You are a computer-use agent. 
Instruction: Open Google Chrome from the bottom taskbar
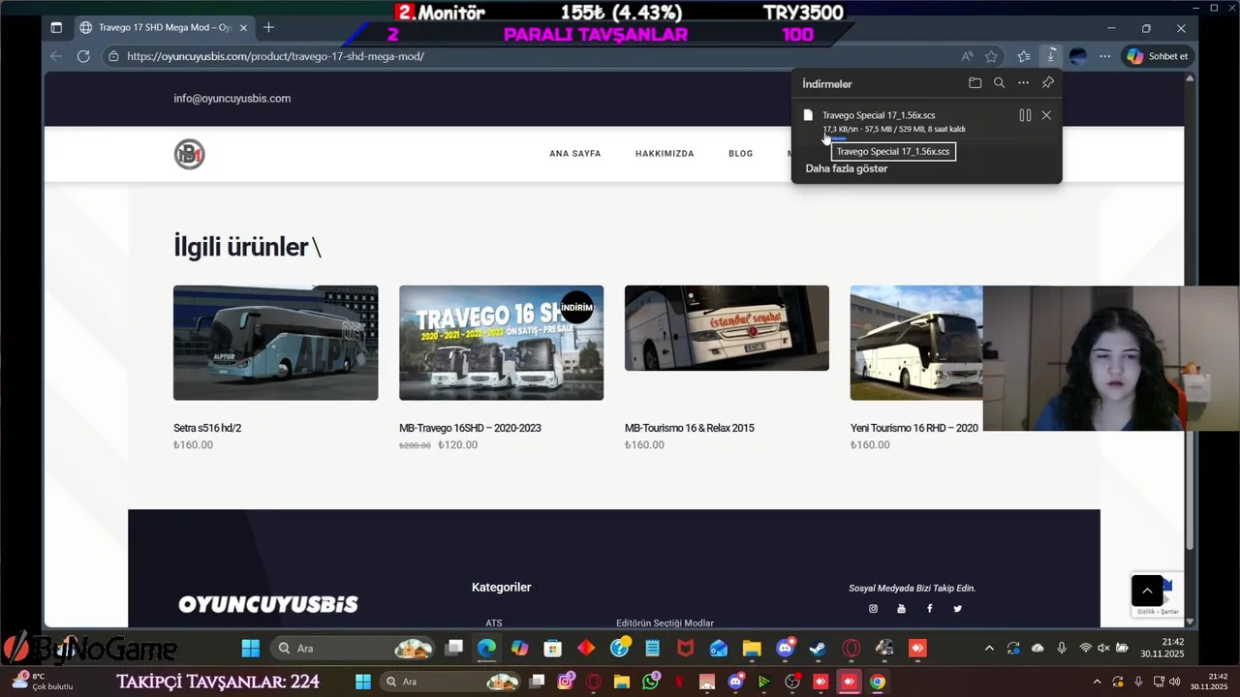(x=877, y=682)
